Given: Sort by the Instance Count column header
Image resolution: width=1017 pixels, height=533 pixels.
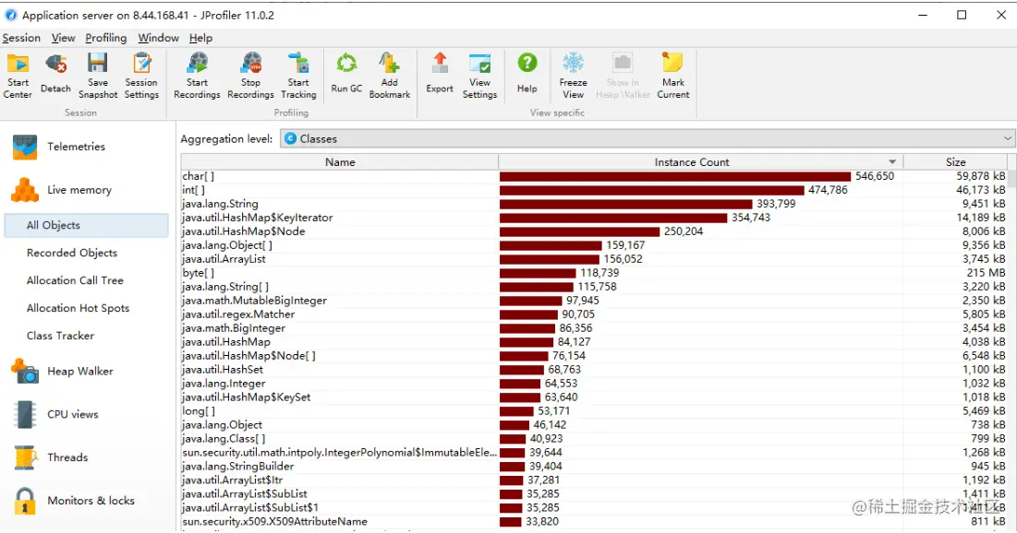Looking at the screenshot, I should pos(700,162).
